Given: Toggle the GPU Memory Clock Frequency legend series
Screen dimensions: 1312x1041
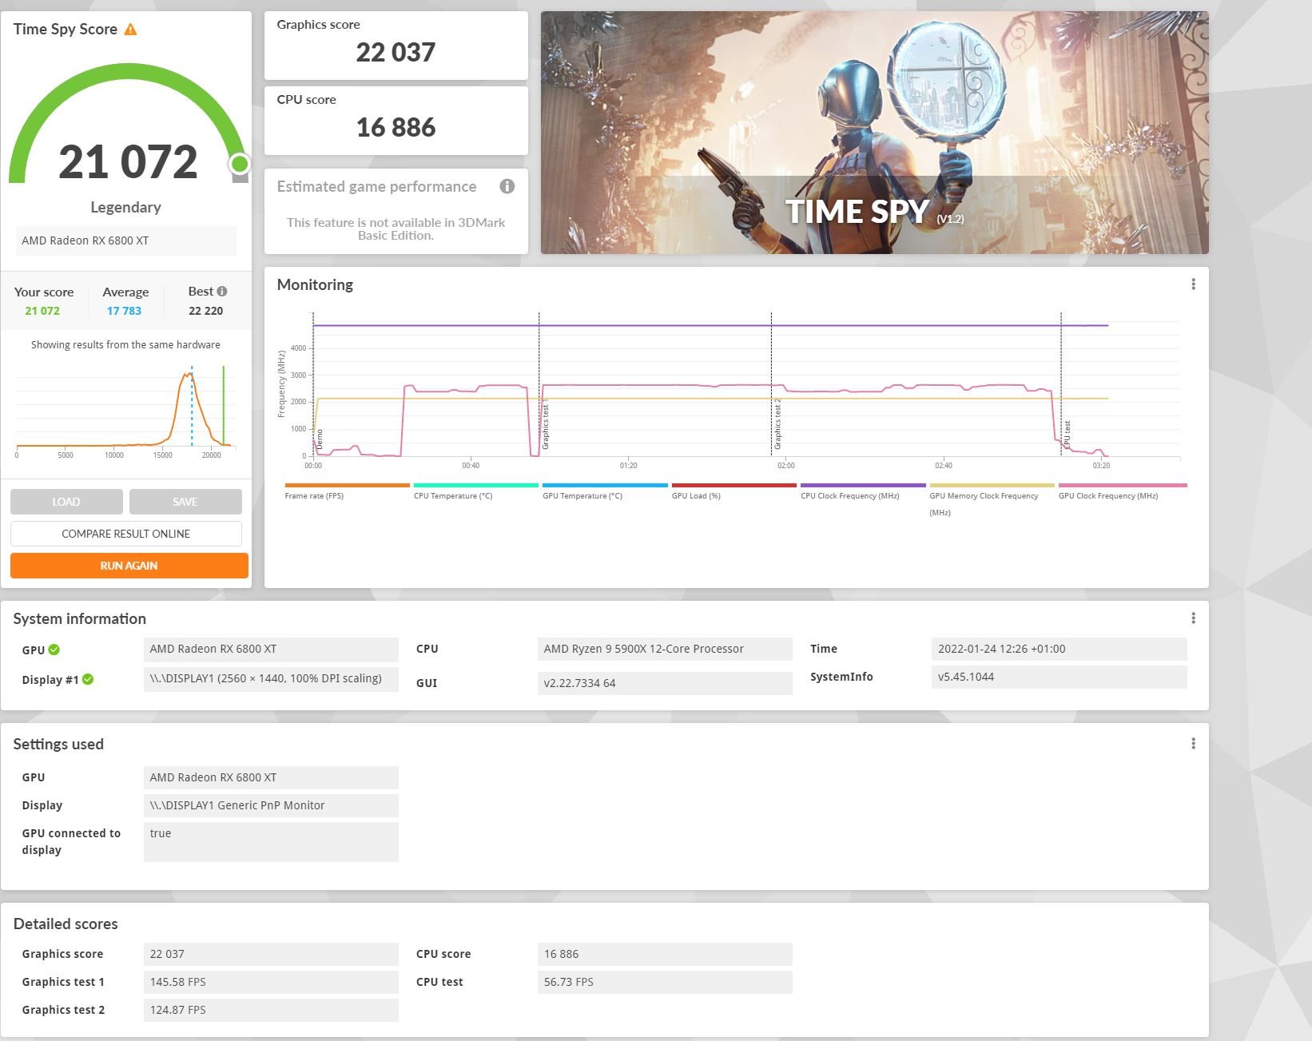Looking at the screenshot, I should [992, 499].
